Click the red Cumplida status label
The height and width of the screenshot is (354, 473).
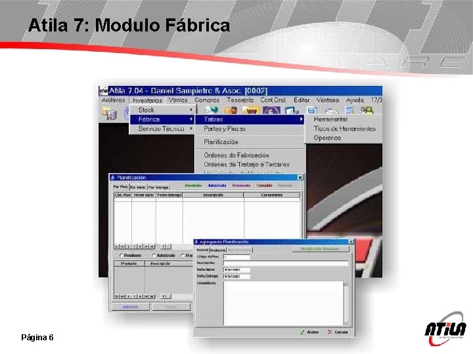[265, 186]
